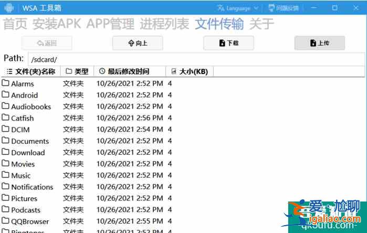Screen dimensions: 367x233
Task: Click the 上传 upload button
Action: [x=319, y=43]
